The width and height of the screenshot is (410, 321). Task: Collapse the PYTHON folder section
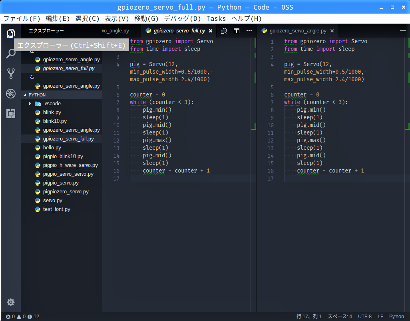[62, 95]
